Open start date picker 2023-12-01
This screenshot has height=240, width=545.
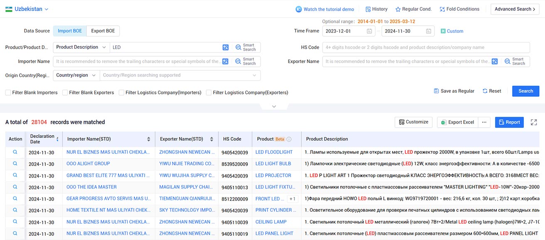point(349,31)
